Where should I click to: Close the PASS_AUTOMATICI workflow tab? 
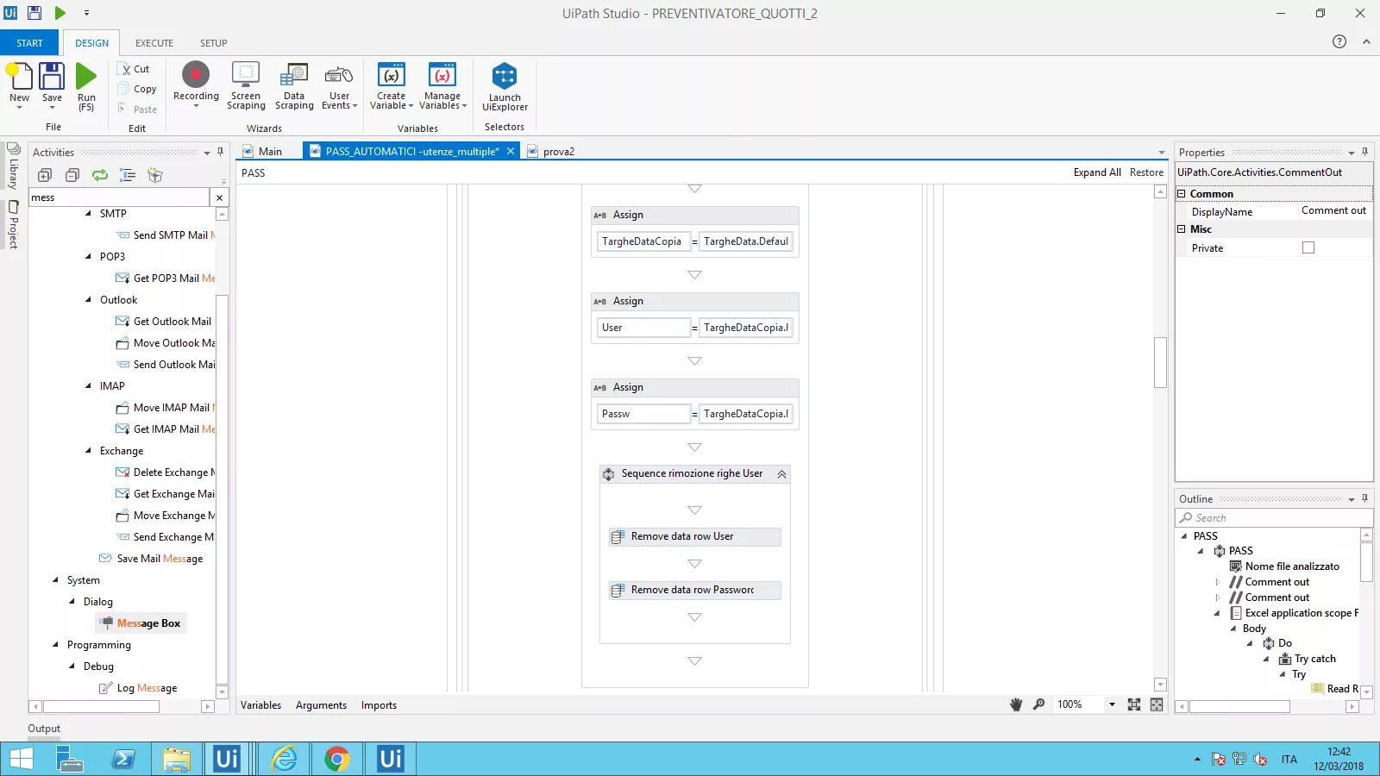pyautogui.click(x=511, y=151)
